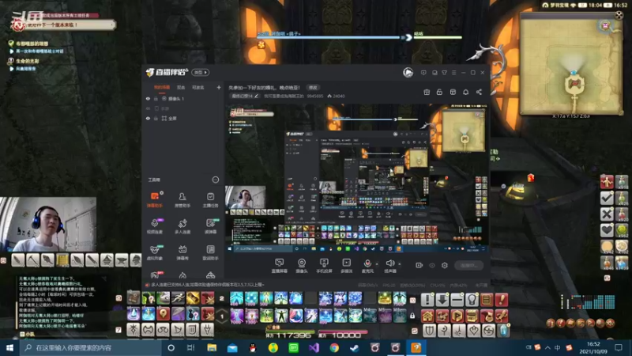Screen dimensions: 632x356
Task: Click the game down arrow hotbar icon
Action: (x=442, y=300)
